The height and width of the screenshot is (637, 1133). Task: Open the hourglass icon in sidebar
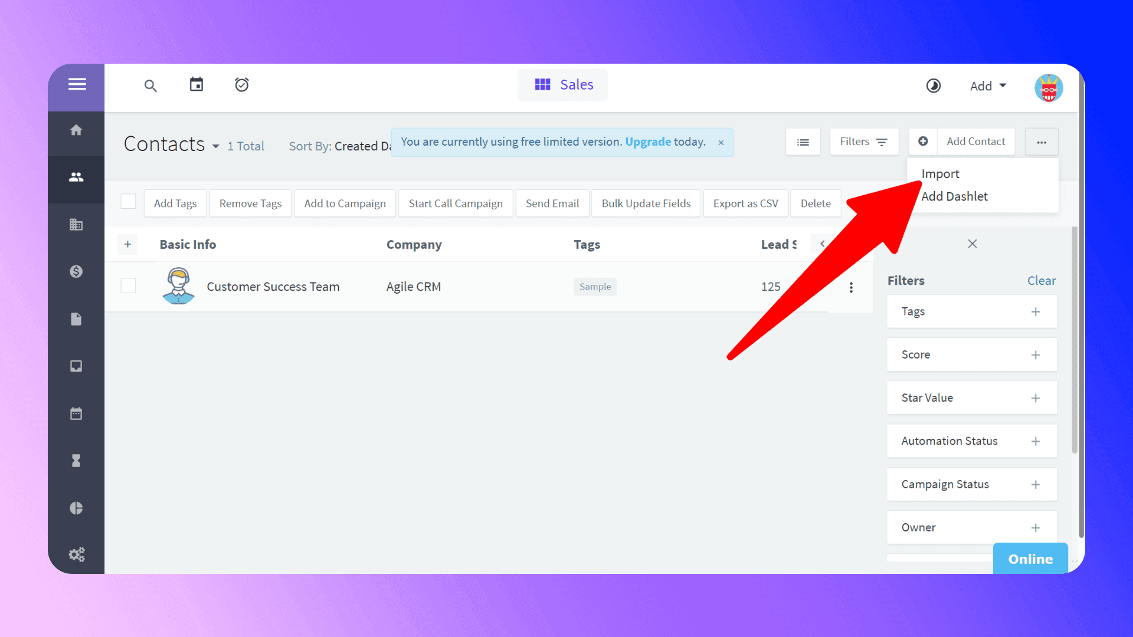[x=76, y=461]
